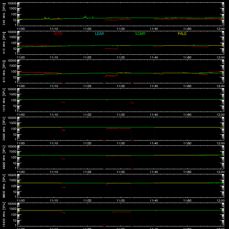Click 11:10 time label of 2695 MHz plot

[54, 143]
